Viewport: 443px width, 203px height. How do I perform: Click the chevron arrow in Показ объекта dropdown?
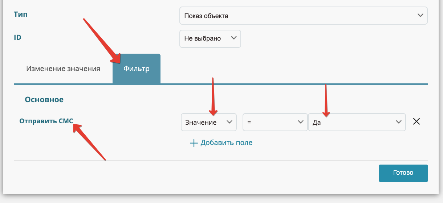click(420, 16)
